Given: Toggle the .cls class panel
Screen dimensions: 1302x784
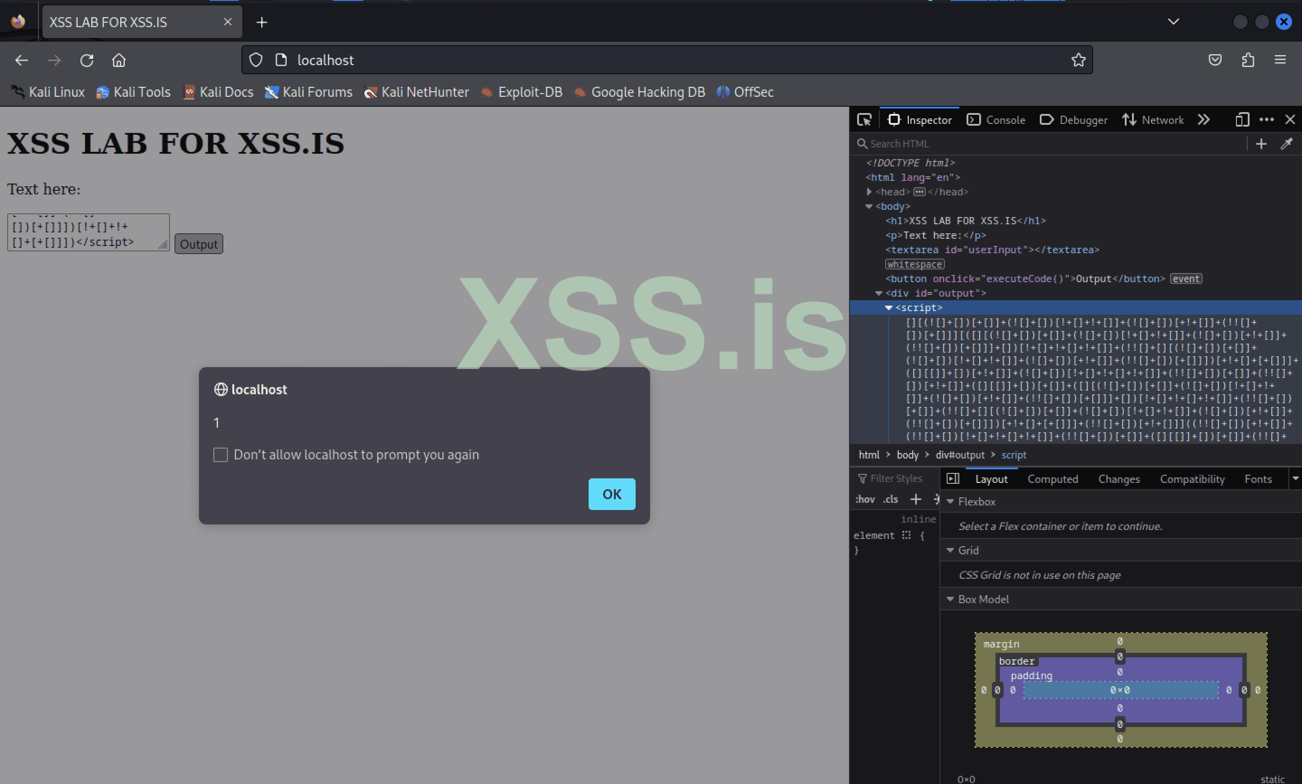Looking at the screenshot, I should 891,499.
